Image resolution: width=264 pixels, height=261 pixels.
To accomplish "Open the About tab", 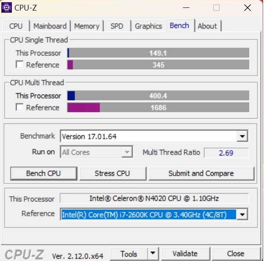I will tap(207, 26).
